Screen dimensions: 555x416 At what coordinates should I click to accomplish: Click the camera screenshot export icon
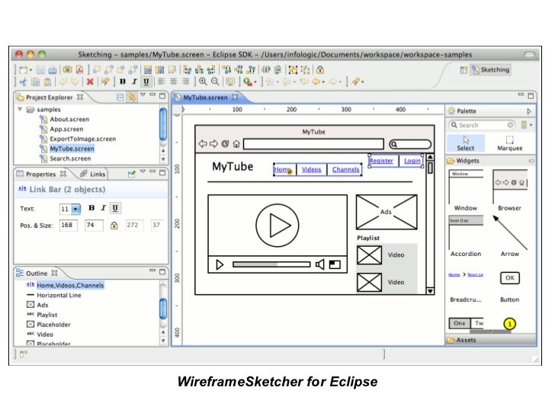[67, 69]
